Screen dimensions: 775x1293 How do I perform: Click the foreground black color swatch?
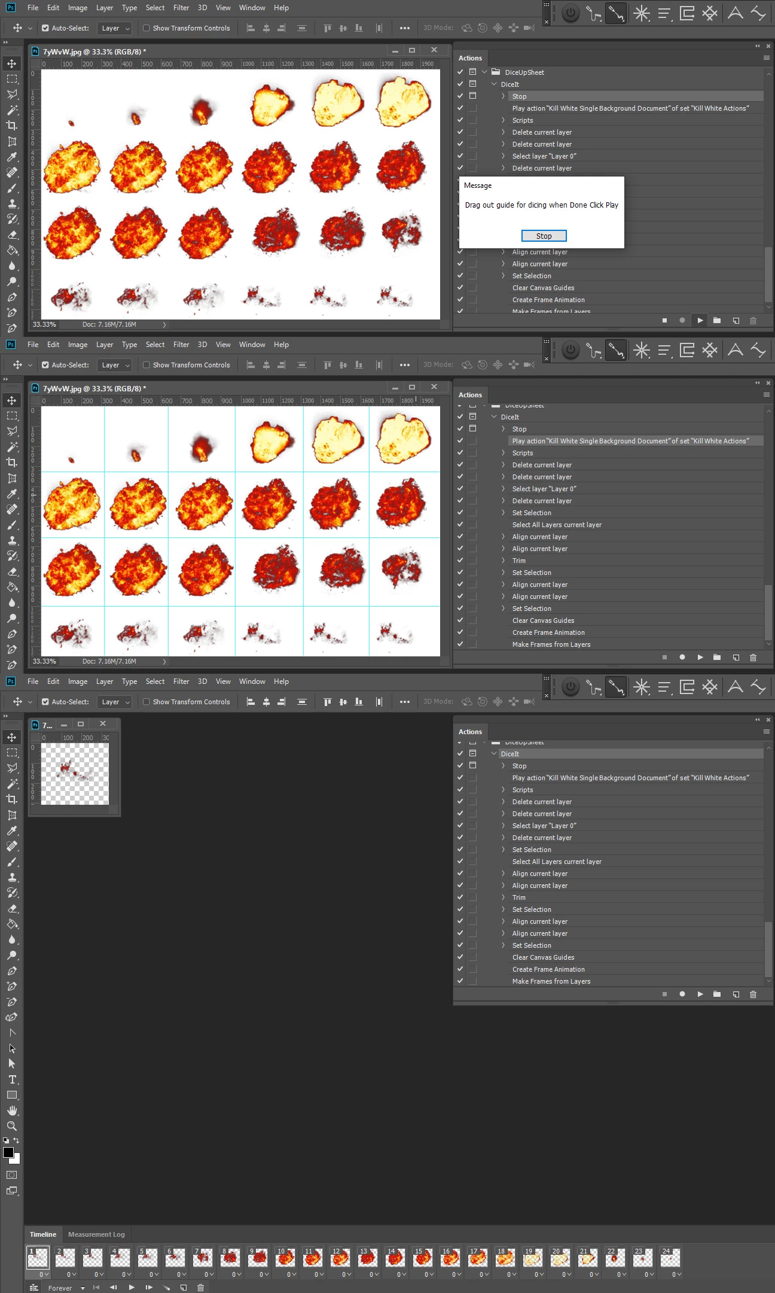tap(8, 1152)
